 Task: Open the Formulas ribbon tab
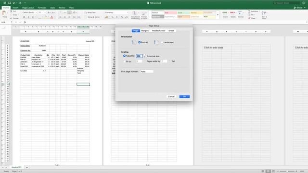pyautogui.click(x=42, y=8)
